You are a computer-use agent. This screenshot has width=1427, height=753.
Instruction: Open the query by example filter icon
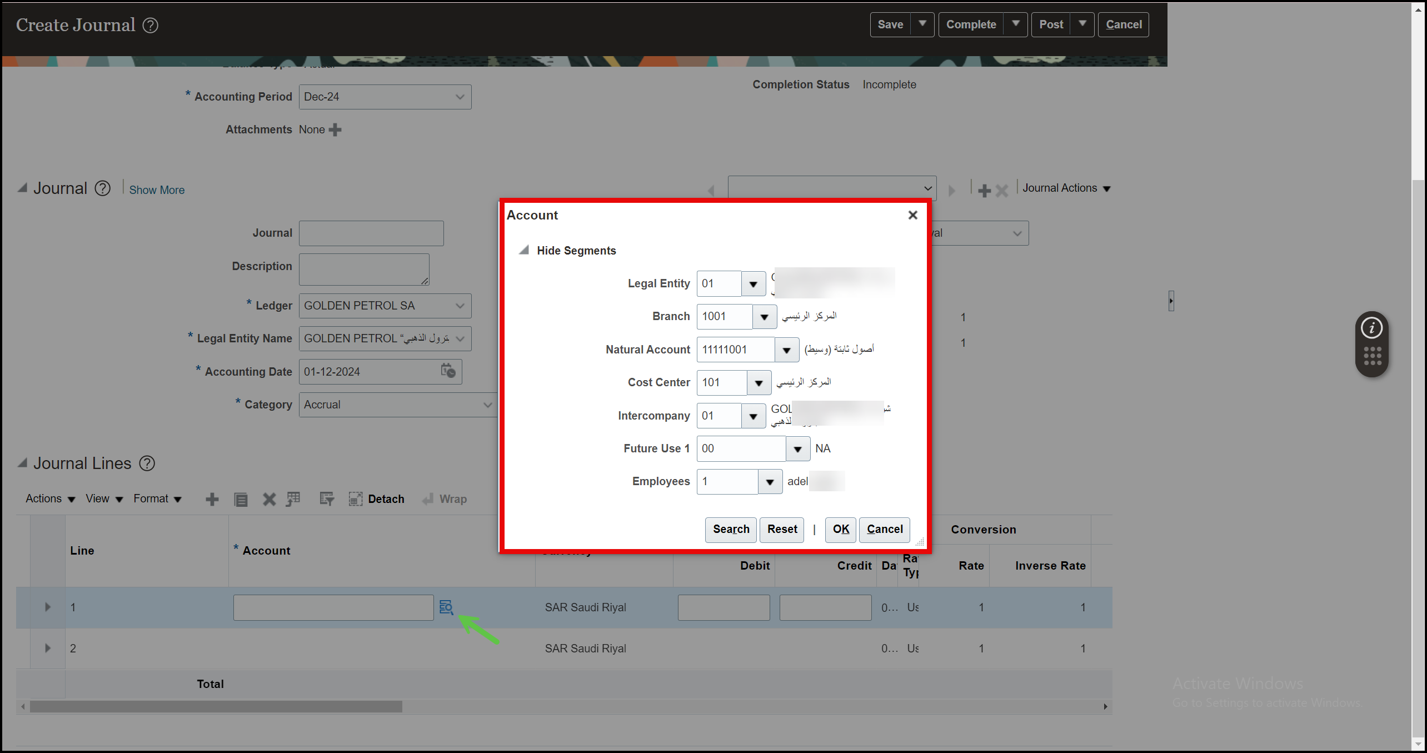pos(327,498)
